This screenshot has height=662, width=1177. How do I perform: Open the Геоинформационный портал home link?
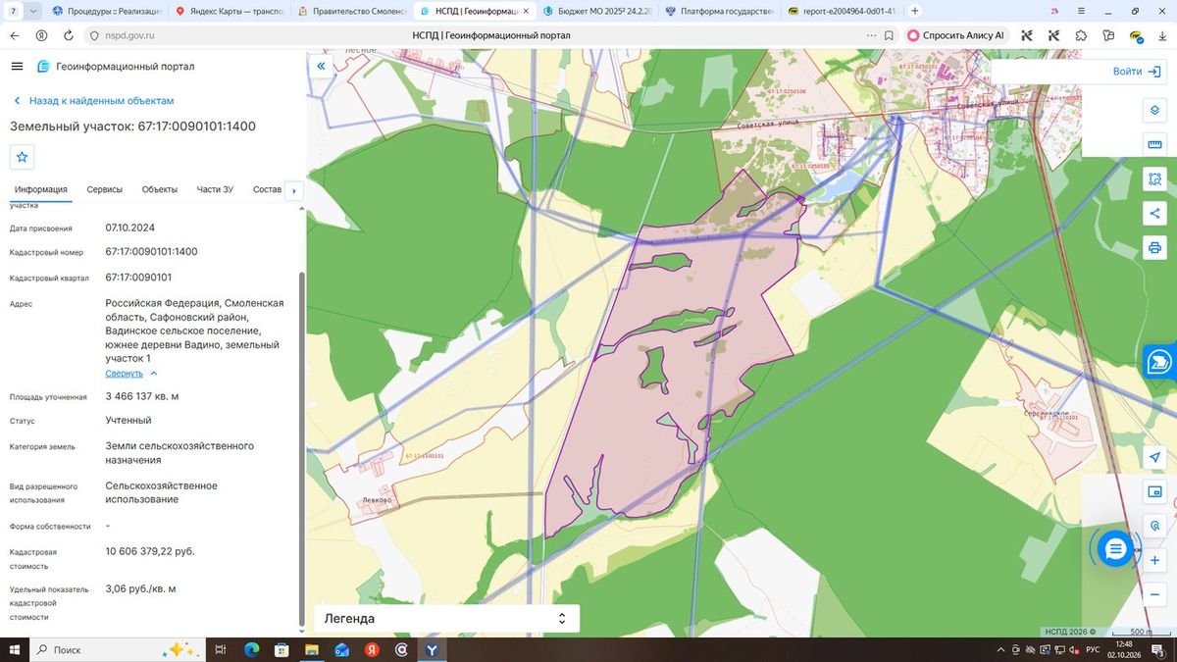[x=116, y=66]
